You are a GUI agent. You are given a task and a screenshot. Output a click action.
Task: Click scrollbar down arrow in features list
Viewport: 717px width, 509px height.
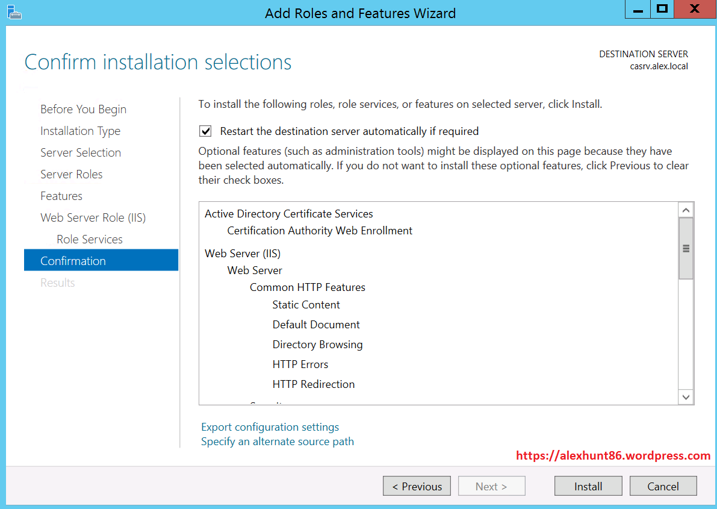point(686,396)
